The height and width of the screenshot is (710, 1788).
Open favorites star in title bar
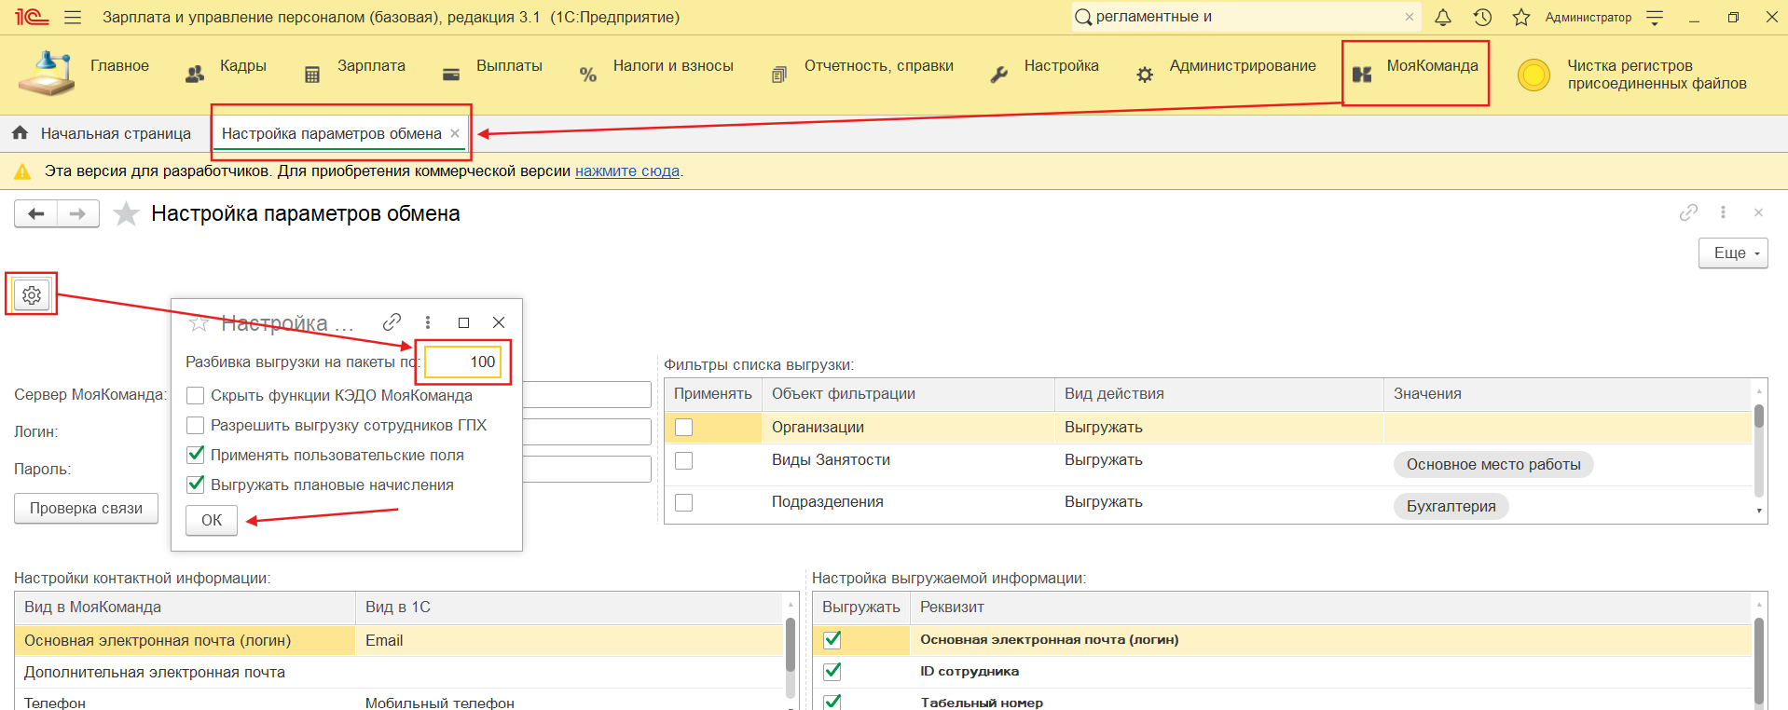point(1521,18)
